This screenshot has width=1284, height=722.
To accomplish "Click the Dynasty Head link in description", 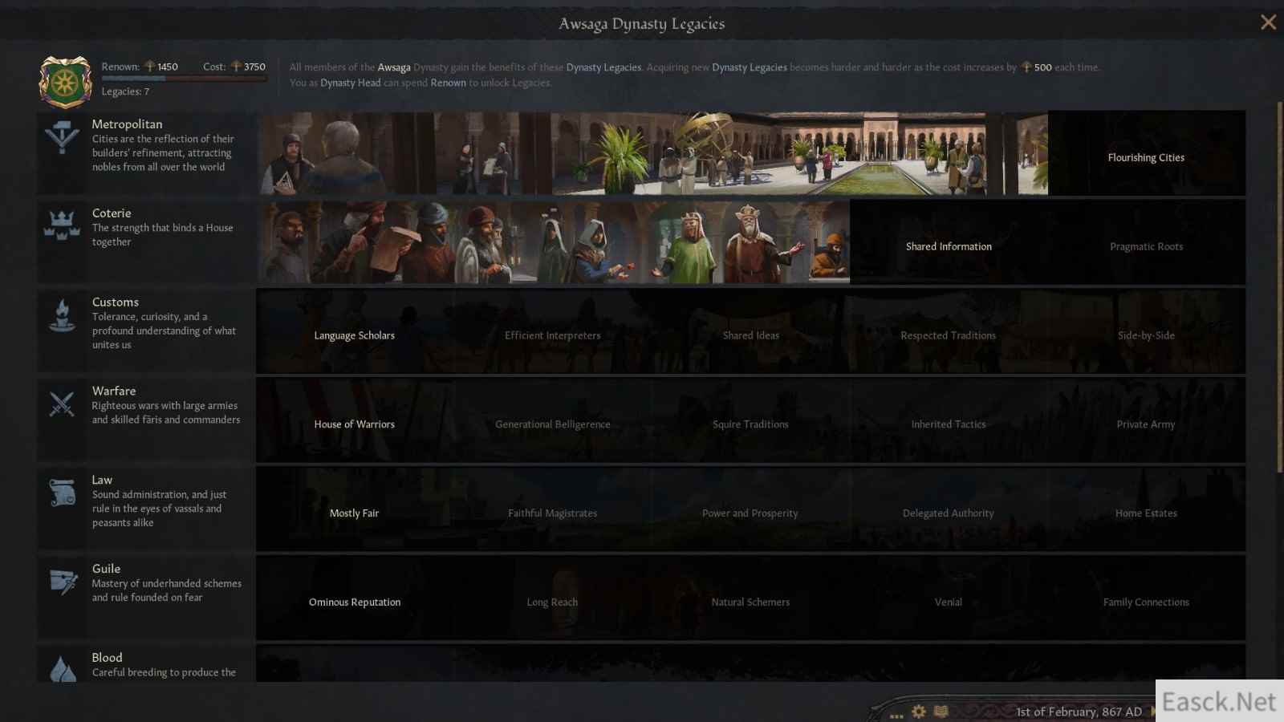I will pos(350,83).
